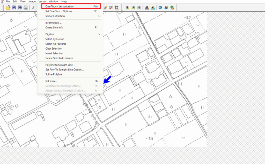Viewport: 265px width, 164px height.
Task: Expand the Digitise submenu
Action: [x=70, y=34]
